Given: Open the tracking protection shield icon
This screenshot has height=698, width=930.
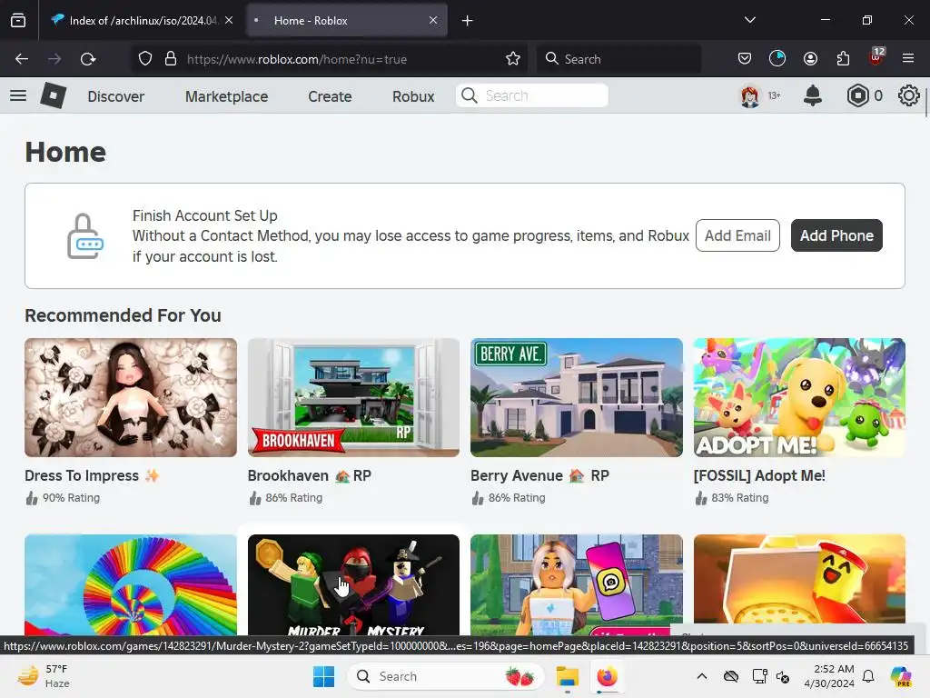Looking at the screenshot, I should click(x=145, y=59).
